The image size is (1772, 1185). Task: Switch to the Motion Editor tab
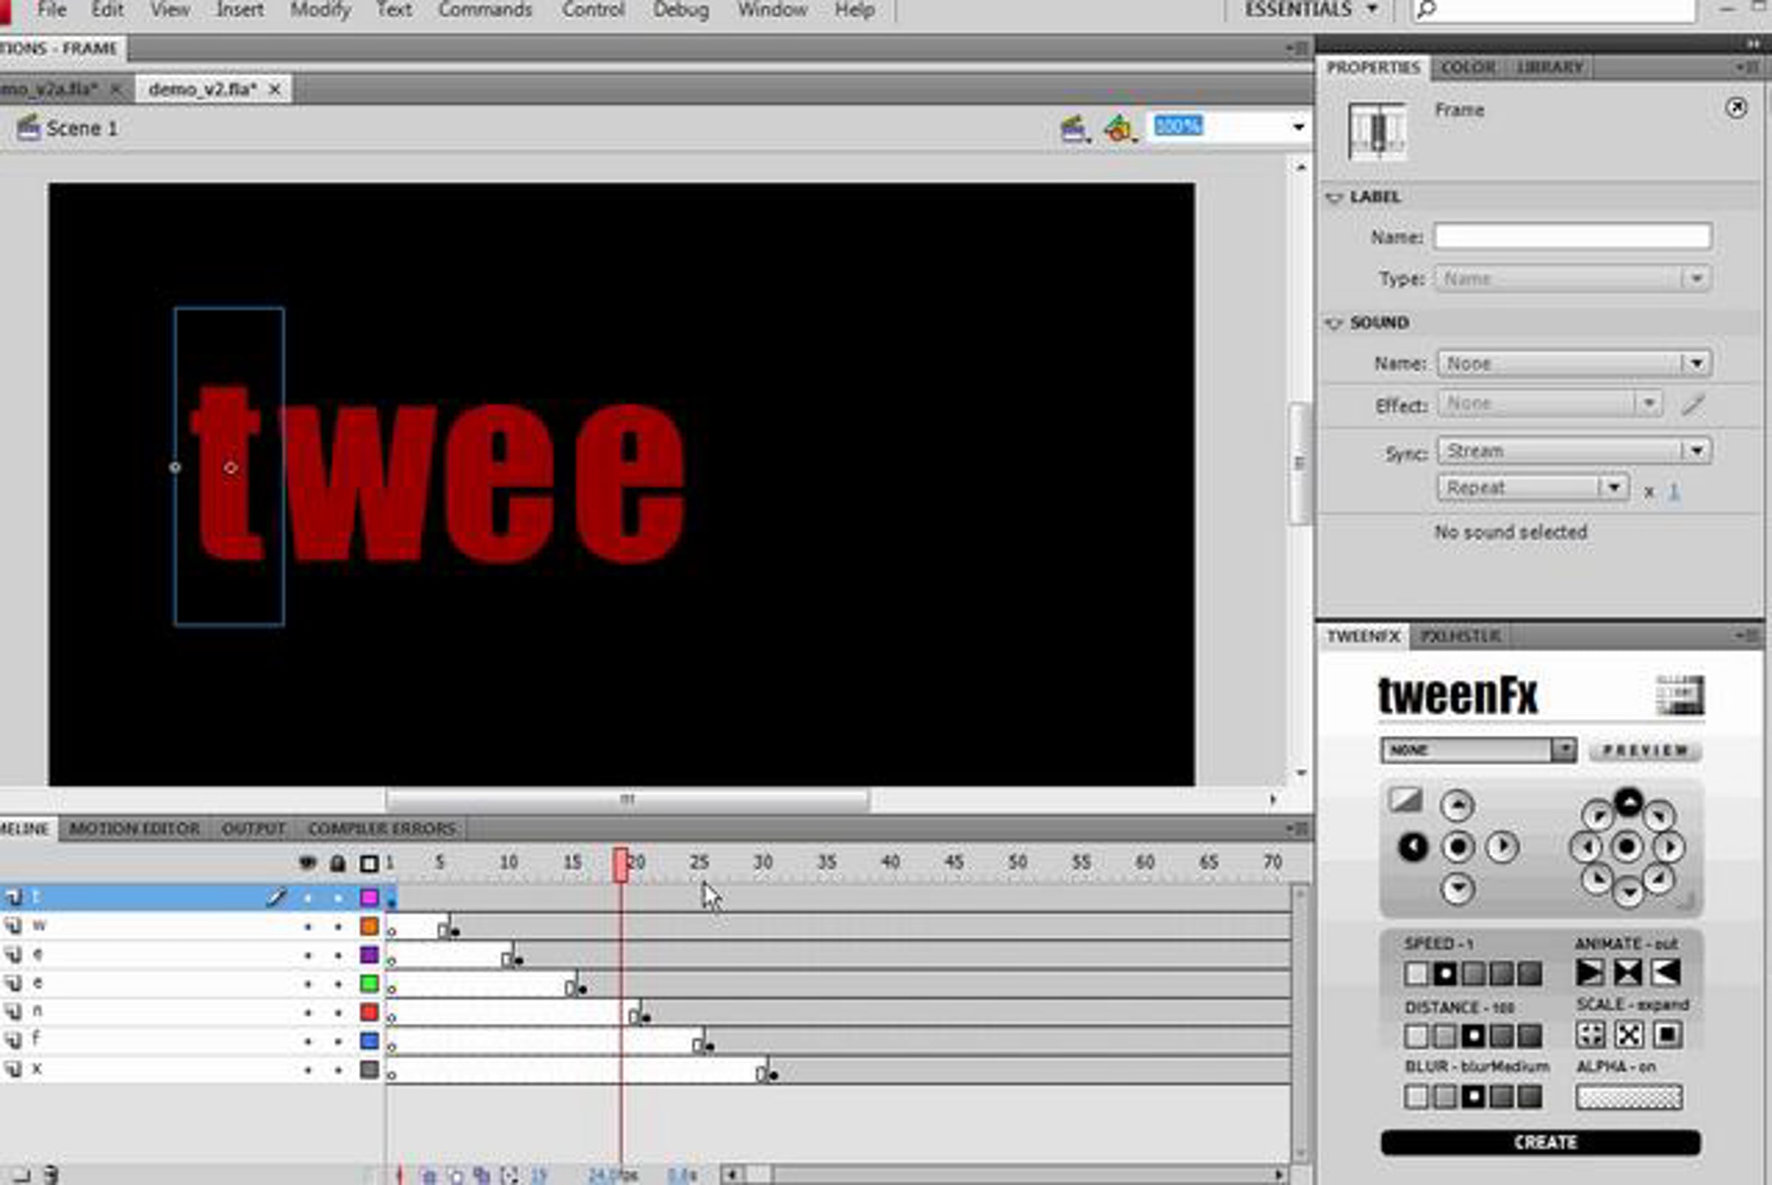point(134,829)
